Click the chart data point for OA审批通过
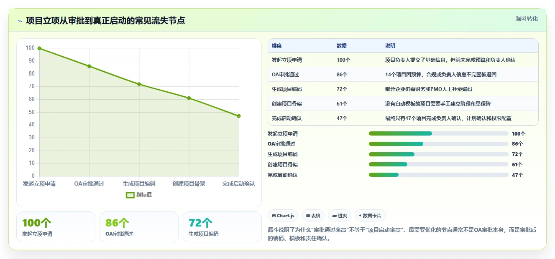The height and width of the screenshot is (259, 555). click(89, 66)
